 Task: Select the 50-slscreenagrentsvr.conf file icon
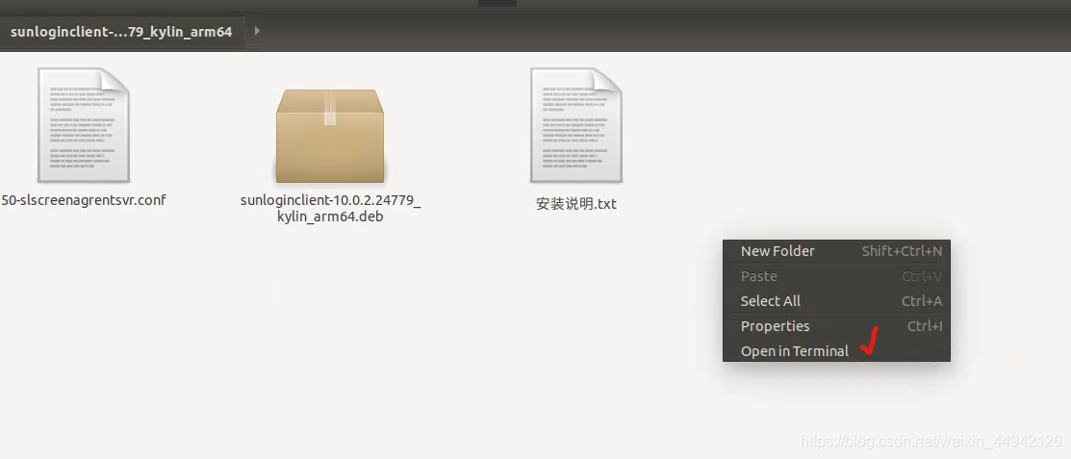84,125
